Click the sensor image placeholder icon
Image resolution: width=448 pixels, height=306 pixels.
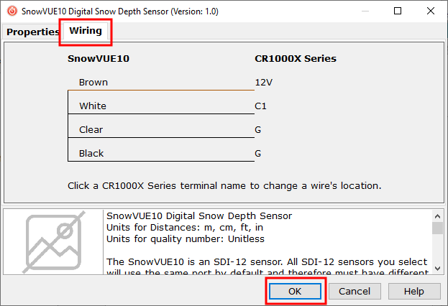point(55,241)
